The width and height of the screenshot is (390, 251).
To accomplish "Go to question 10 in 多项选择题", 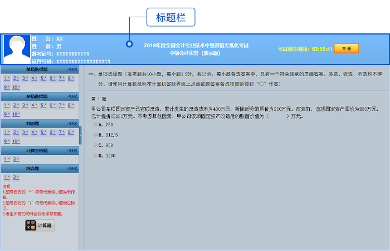I will pos(16,114).
